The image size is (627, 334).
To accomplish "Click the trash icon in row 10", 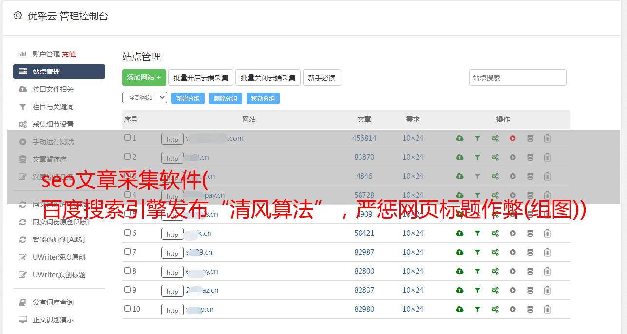I will pos(547,309).
